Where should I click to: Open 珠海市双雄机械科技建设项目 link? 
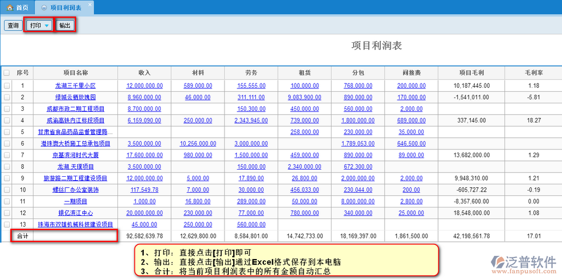coord(75,225)
